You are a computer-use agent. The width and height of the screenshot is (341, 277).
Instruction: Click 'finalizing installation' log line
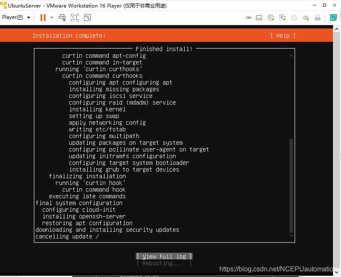tap(87, 176)
